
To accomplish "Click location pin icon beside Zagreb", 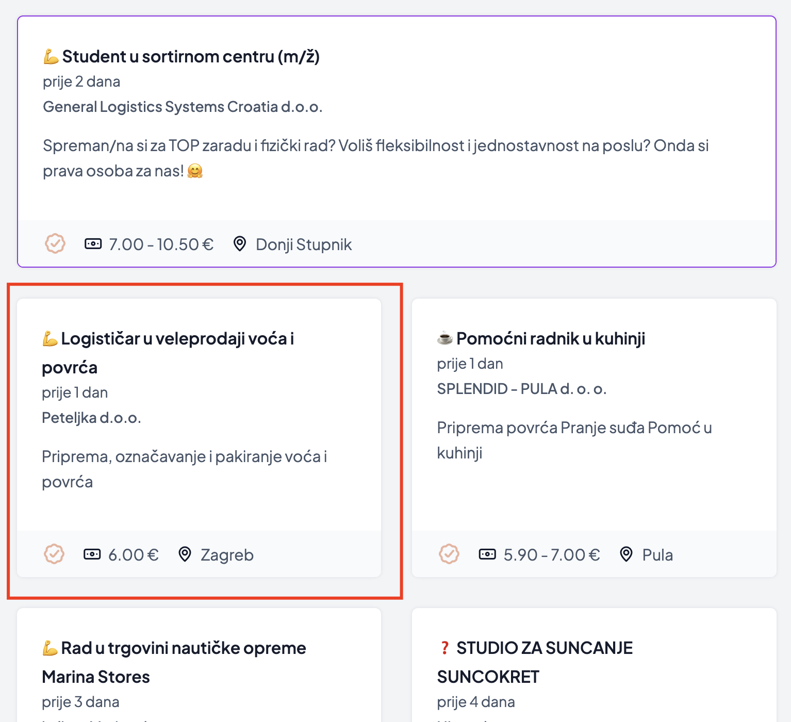I will (x=184, y=554).
